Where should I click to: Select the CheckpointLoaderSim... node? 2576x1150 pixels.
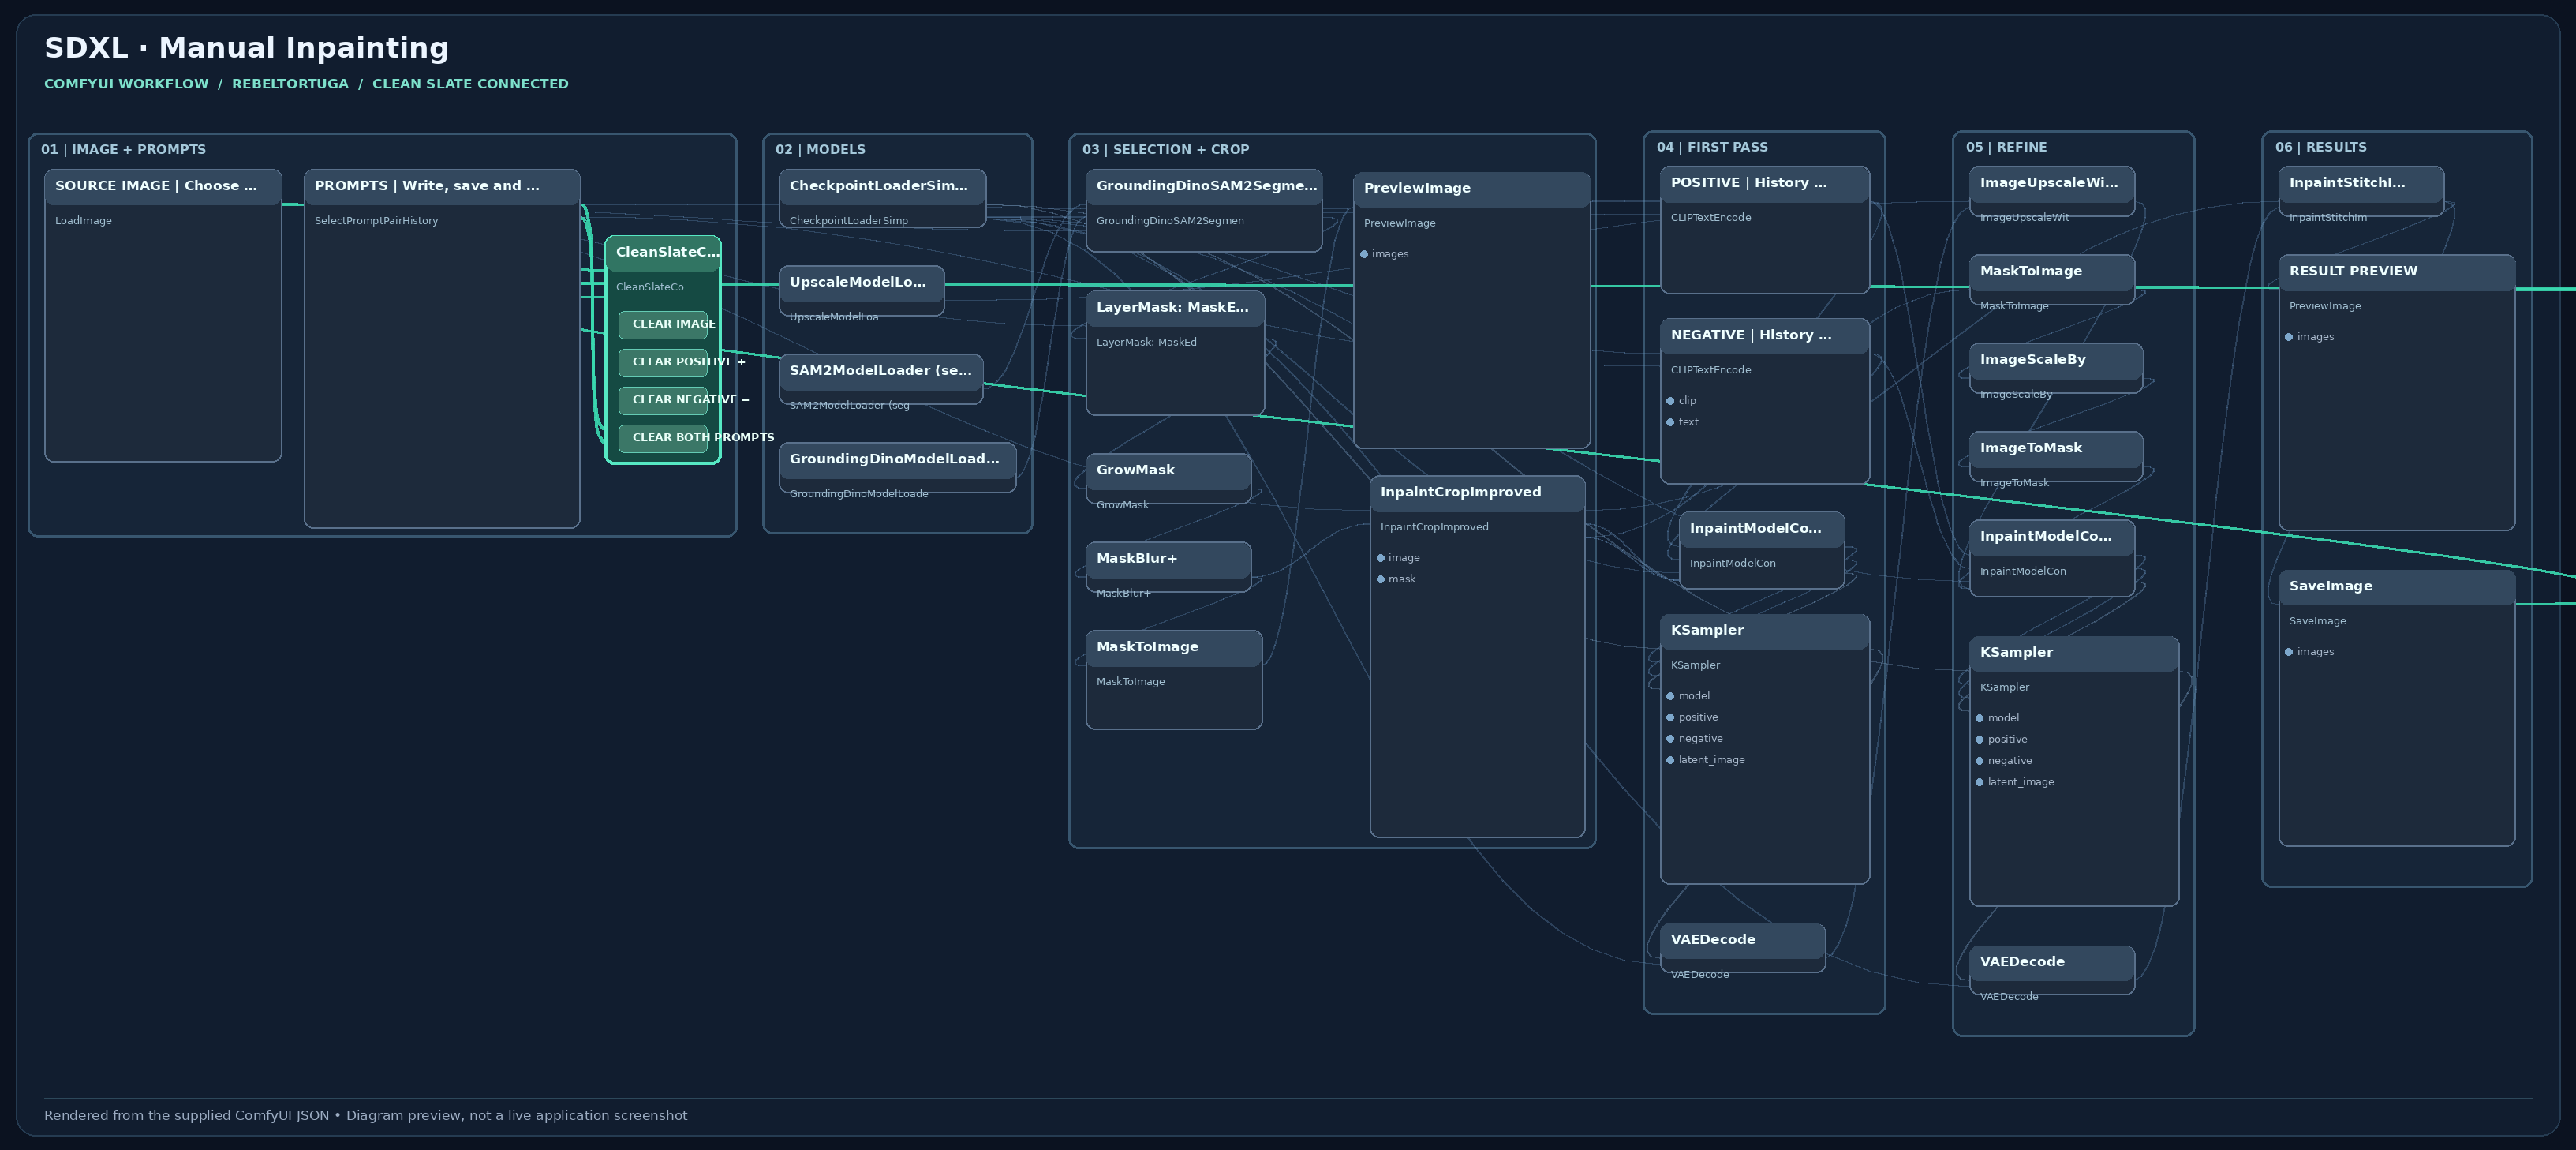[x=882, y=198]
